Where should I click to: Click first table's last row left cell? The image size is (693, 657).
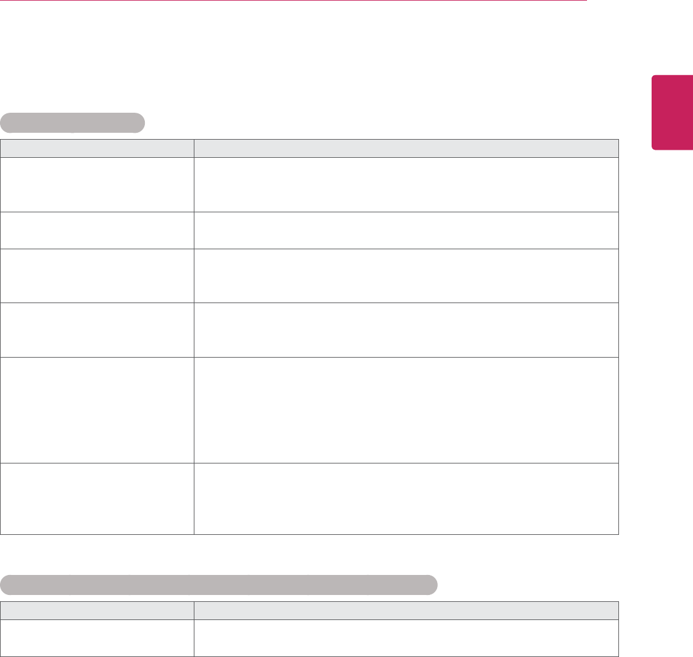[x=97, y=499]
